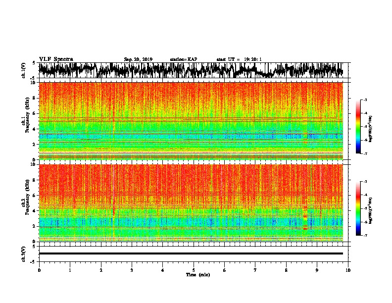392x303 pixels.
Task: Click the ch.2 colorbar log(PSD) unit label
Action: point(371,210)
